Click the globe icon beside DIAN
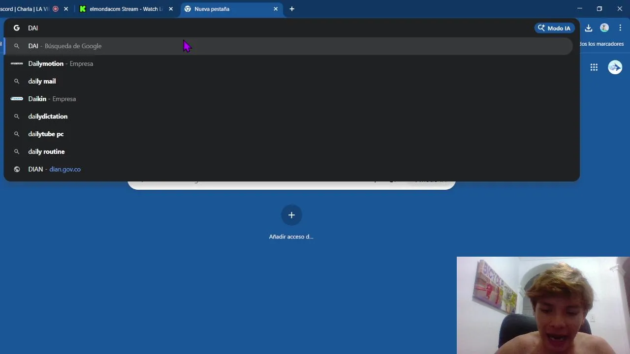 [17, 169]
